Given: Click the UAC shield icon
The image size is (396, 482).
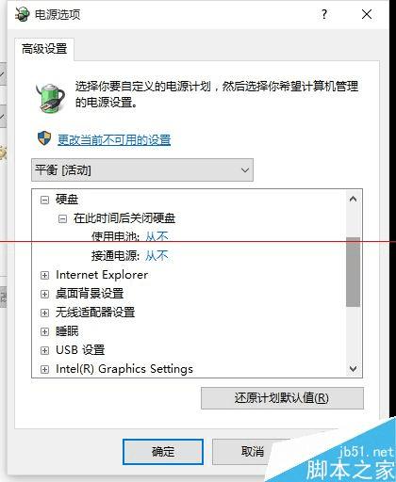Looking at the screenshot, I should 44,138.
